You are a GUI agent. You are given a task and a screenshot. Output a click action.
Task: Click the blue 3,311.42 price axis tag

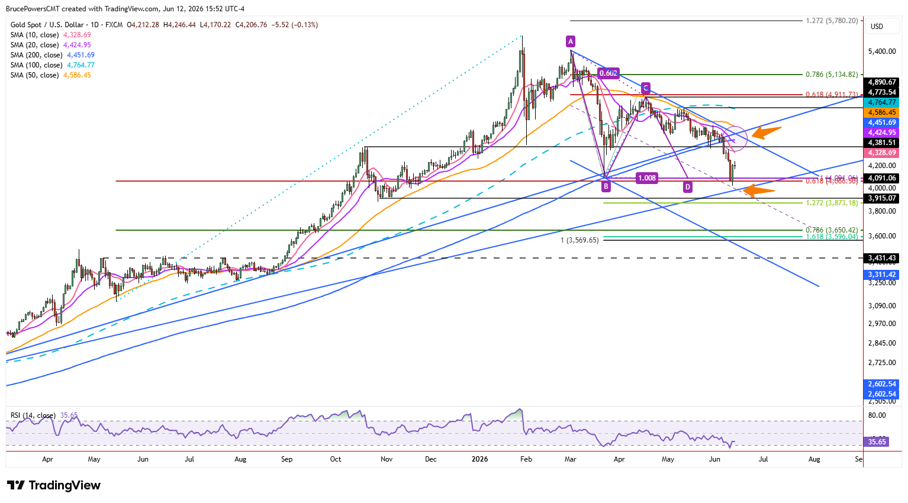click(882, 275)
